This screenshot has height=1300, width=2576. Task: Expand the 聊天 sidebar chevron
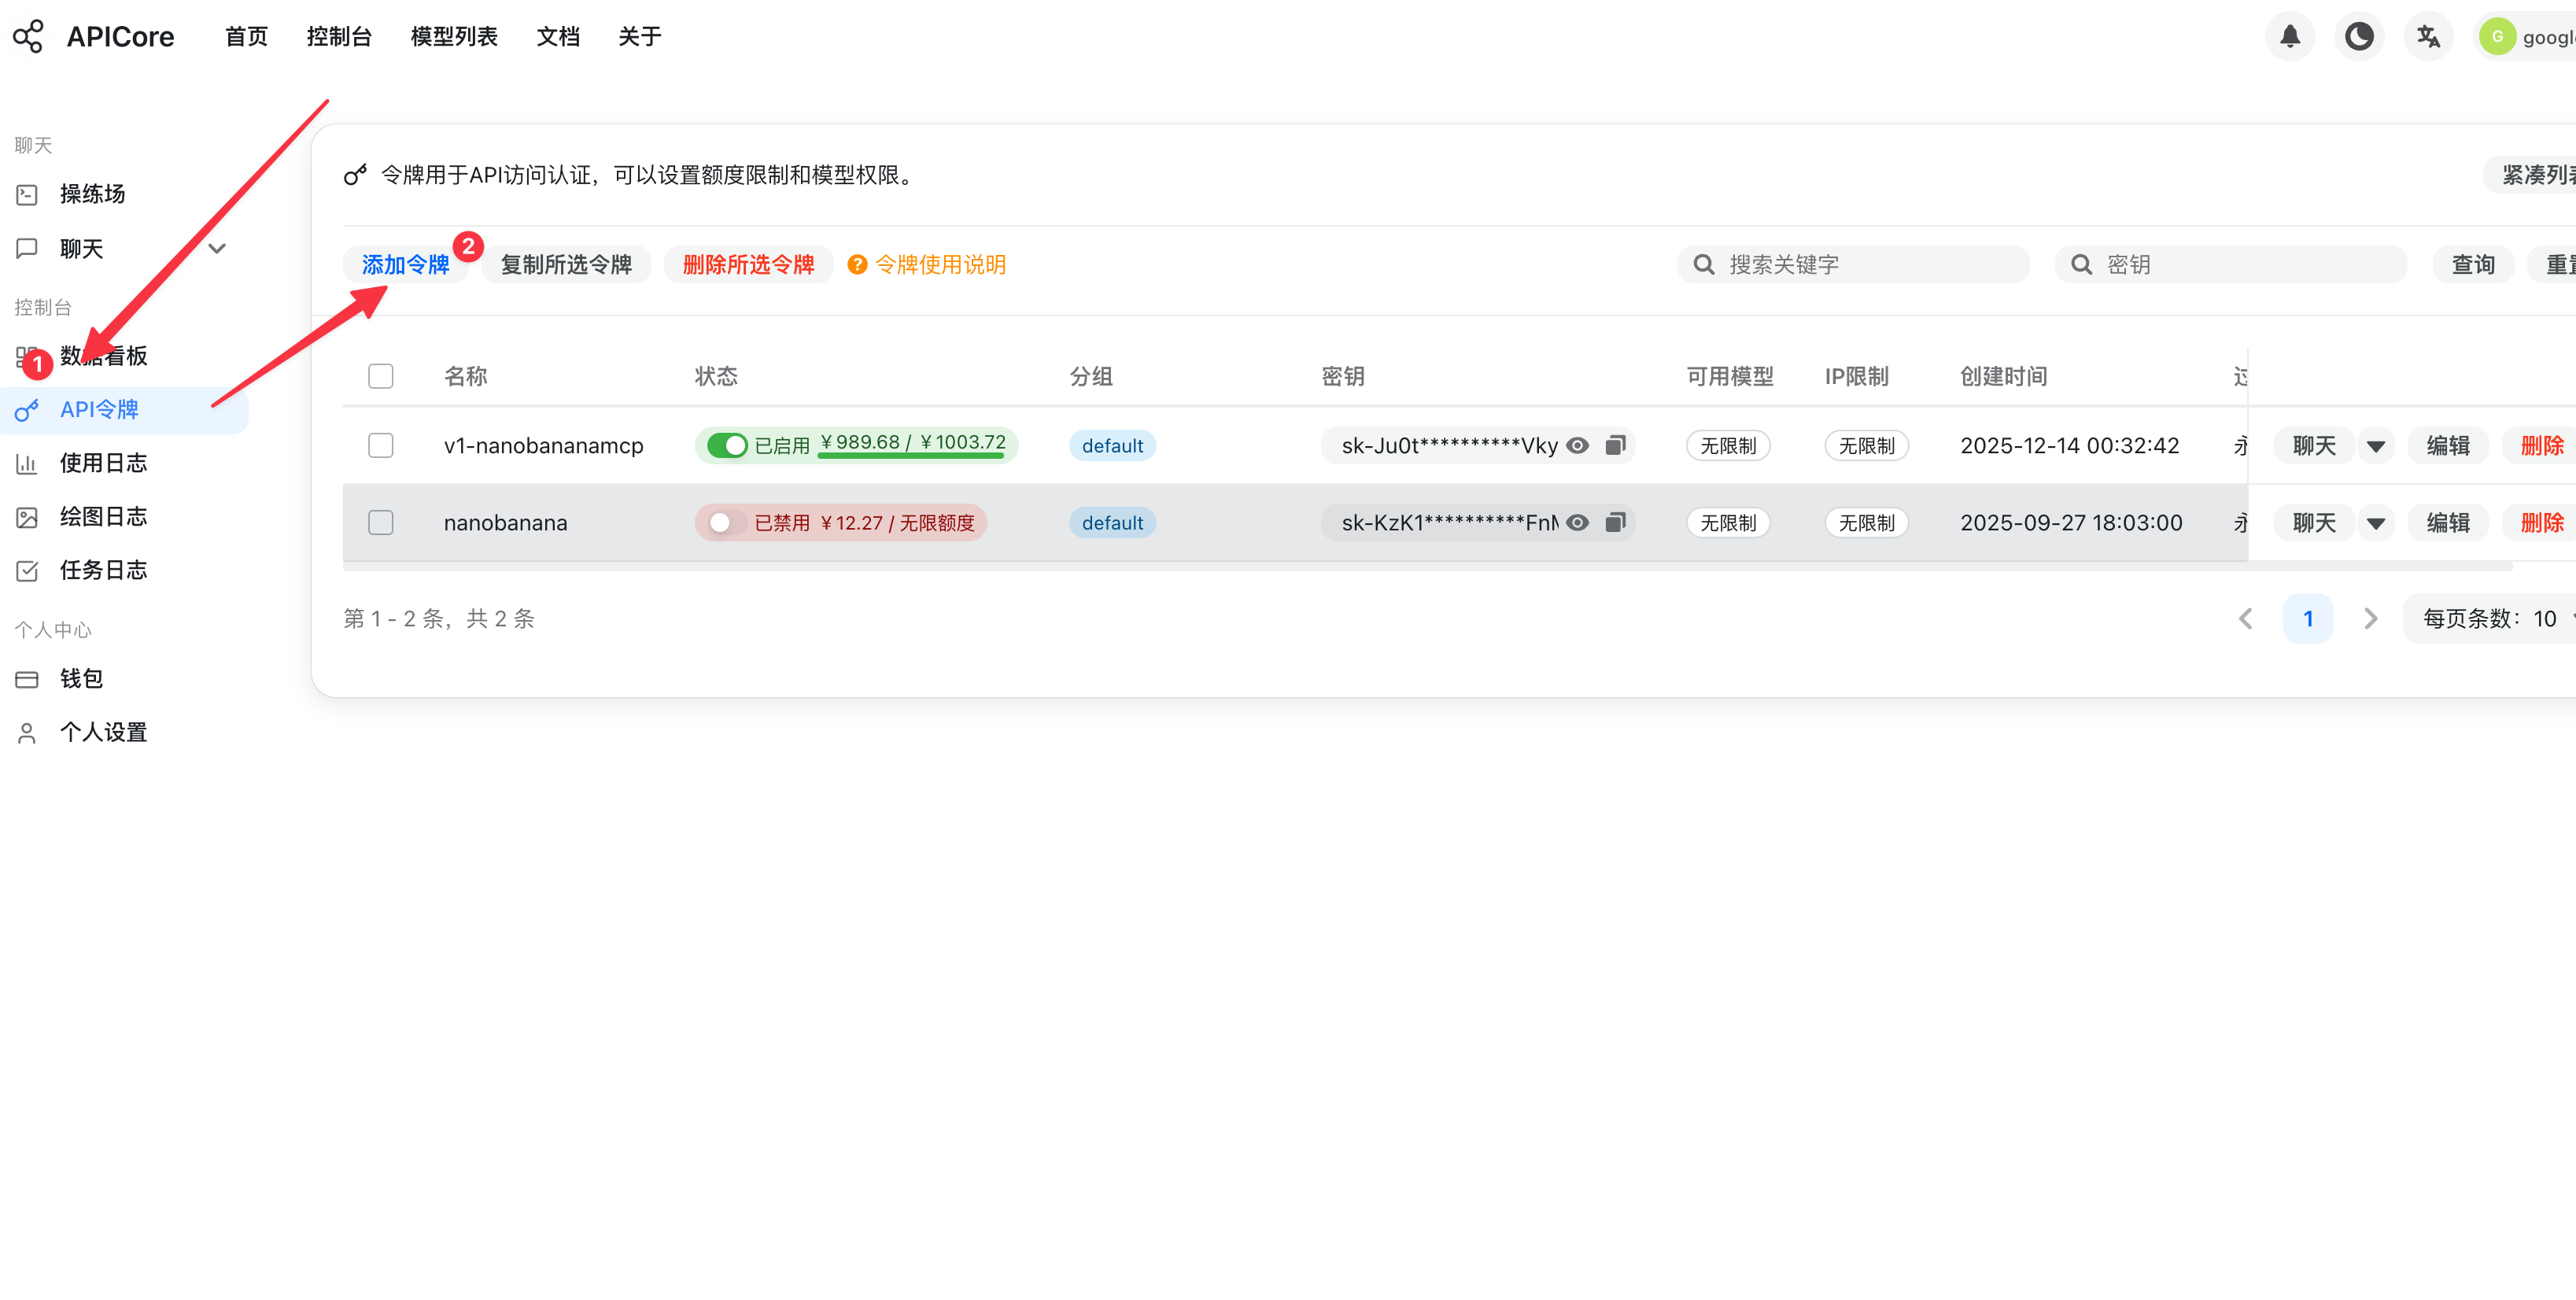[217, 248]
